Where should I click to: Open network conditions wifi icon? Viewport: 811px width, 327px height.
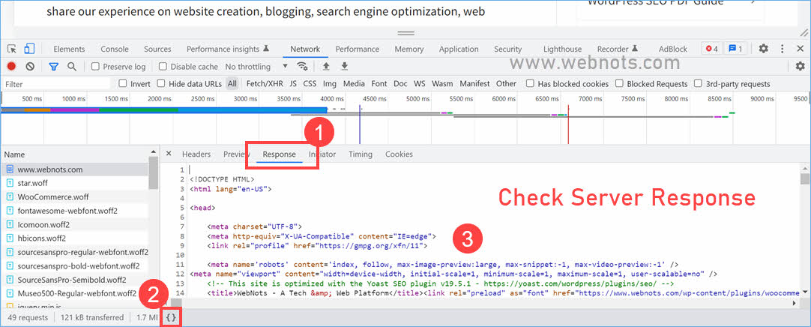click(302, 67)
